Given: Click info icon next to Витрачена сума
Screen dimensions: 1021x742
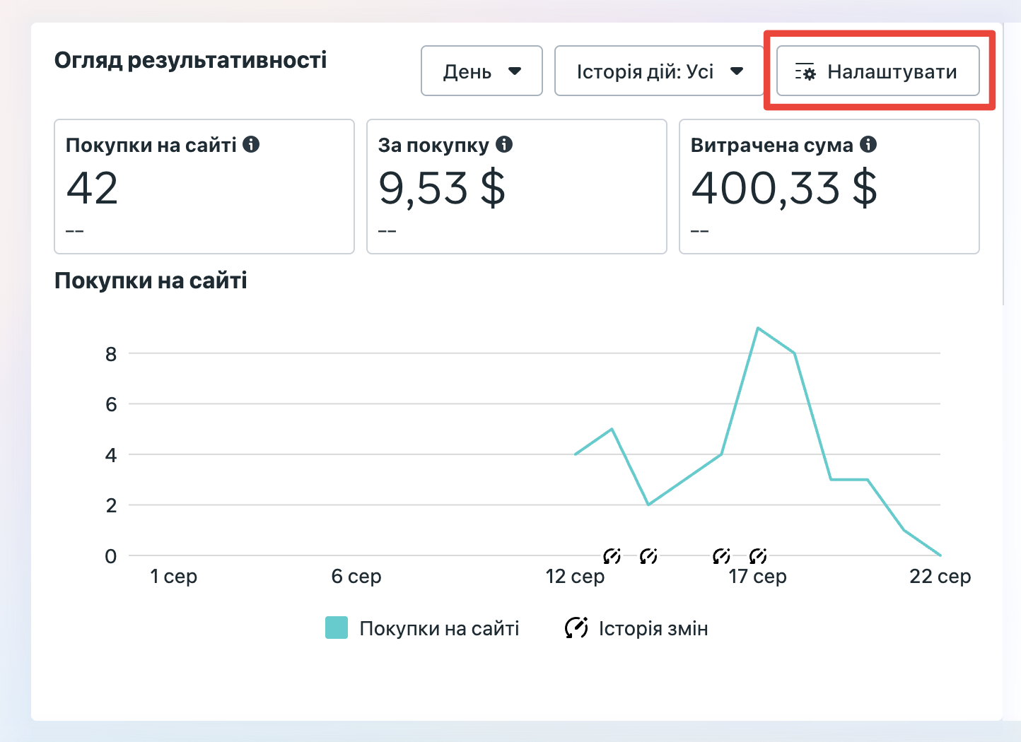Looking at the screenshot, I should (x=868, y=144).
